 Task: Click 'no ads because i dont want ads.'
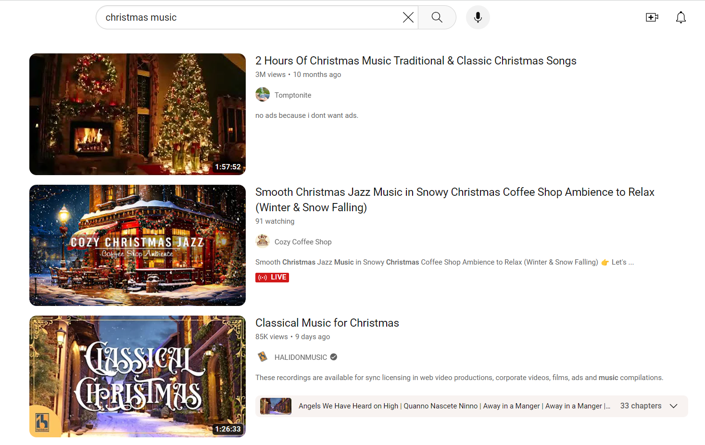tap(307, 115)
